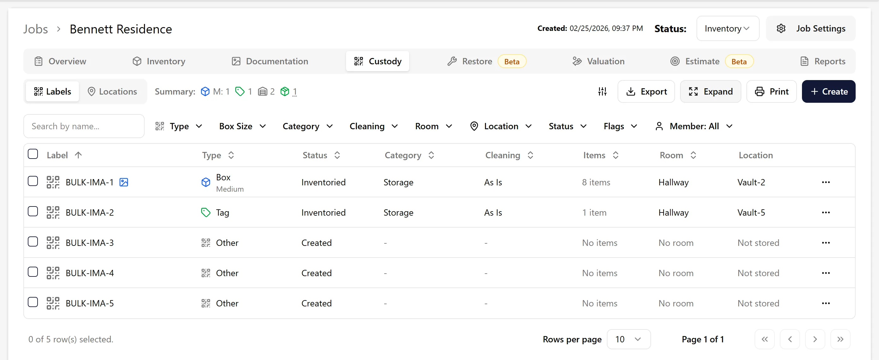This screenshot has height=360, width=879.
Task: Go to the first page of results
Action: [x=765, y=339]
